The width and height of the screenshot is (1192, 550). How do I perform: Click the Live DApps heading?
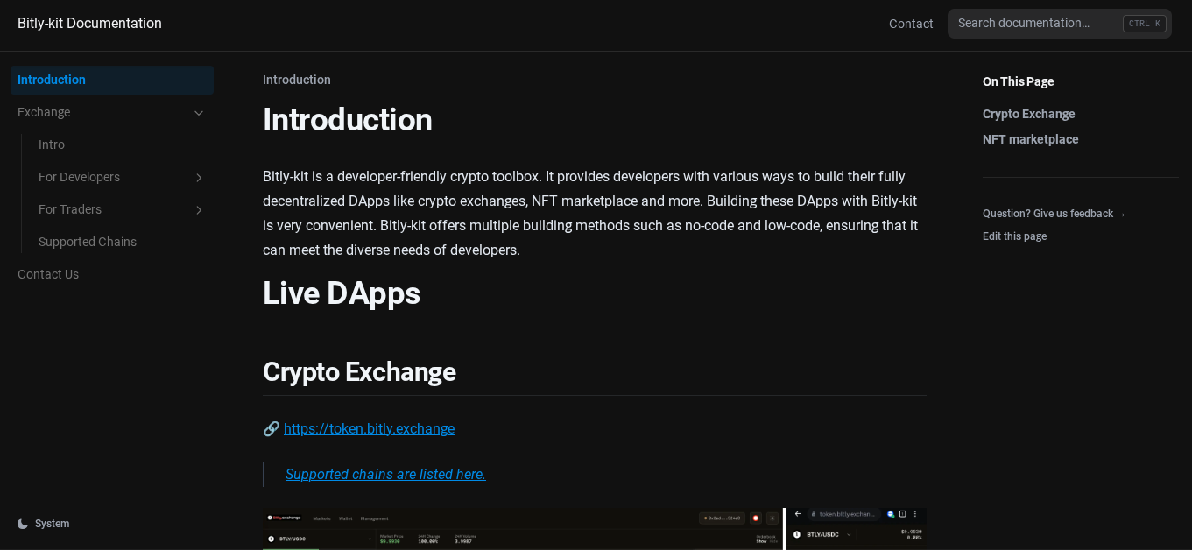[x=342, y=293]
